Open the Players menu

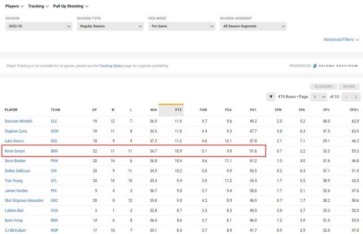(14, 6)
